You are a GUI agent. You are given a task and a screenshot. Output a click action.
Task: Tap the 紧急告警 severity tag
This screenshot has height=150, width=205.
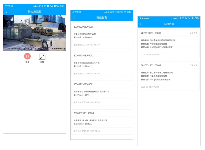tap(193, 33)
